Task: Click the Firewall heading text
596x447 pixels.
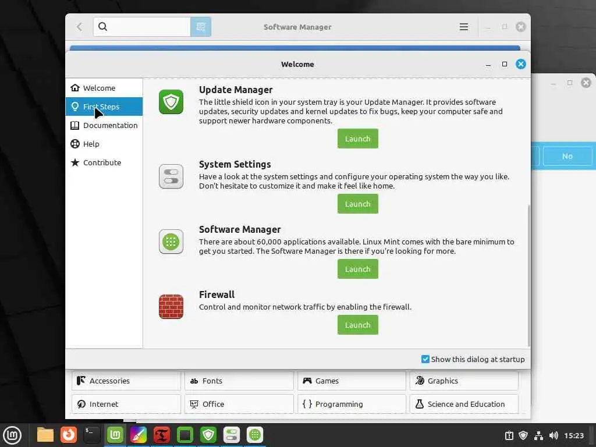Action: pyautogui.click(x=217, y=295)
